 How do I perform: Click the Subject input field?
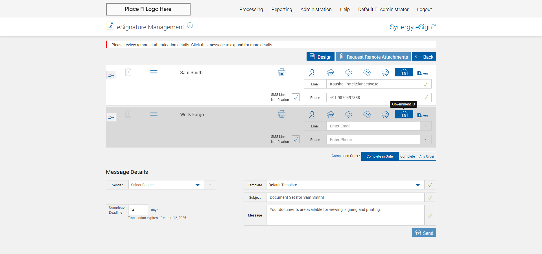coord(345,197)
